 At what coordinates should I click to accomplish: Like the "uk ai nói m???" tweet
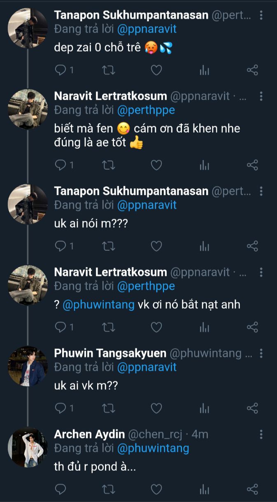point(156,246)
